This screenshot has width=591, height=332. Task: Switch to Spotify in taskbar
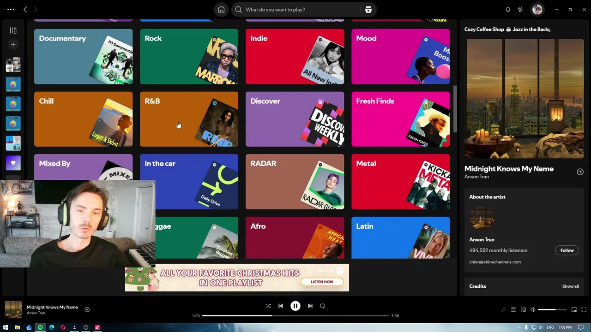tap(40, 327)
